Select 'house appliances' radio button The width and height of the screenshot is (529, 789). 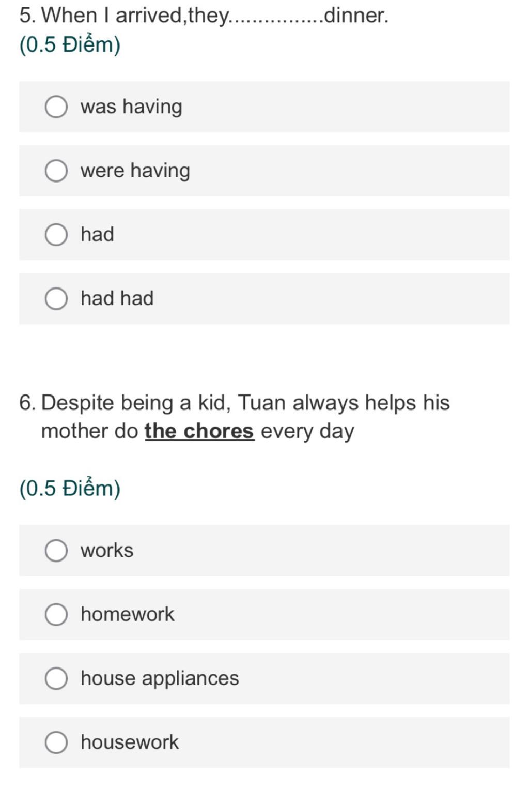(56, 678)
